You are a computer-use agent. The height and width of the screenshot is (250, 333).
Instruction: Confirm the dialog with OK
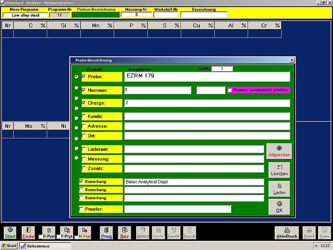279,207
